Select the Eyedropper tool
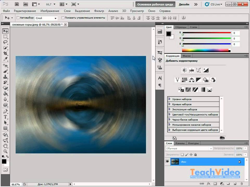Screen dimensions: 250x187 [5, 59]
